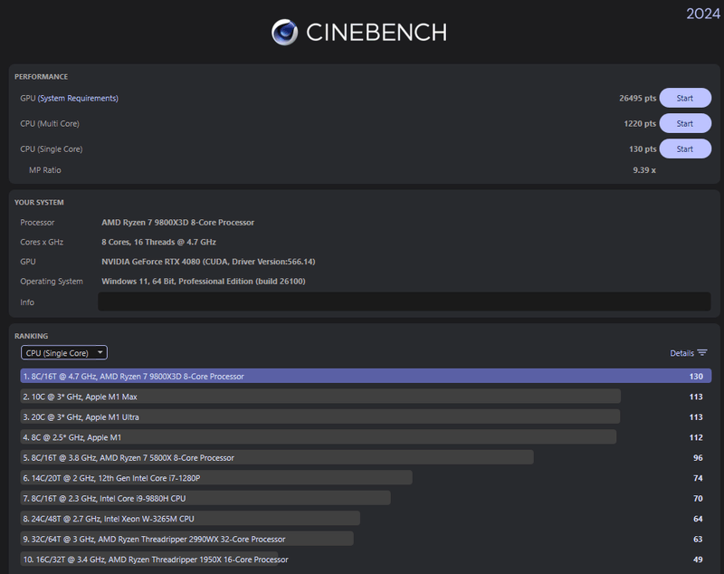Screen dimensions: 724x574
Task: Open the GPU System Requirements link
Action: pos(78,98)
